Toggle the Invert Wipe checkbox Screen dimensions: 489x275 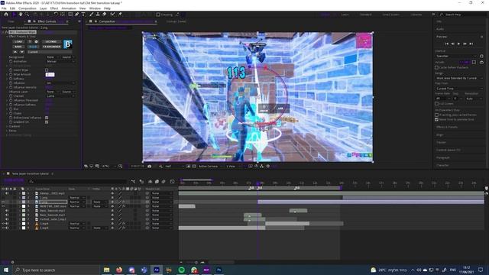(x=47, y=70)
